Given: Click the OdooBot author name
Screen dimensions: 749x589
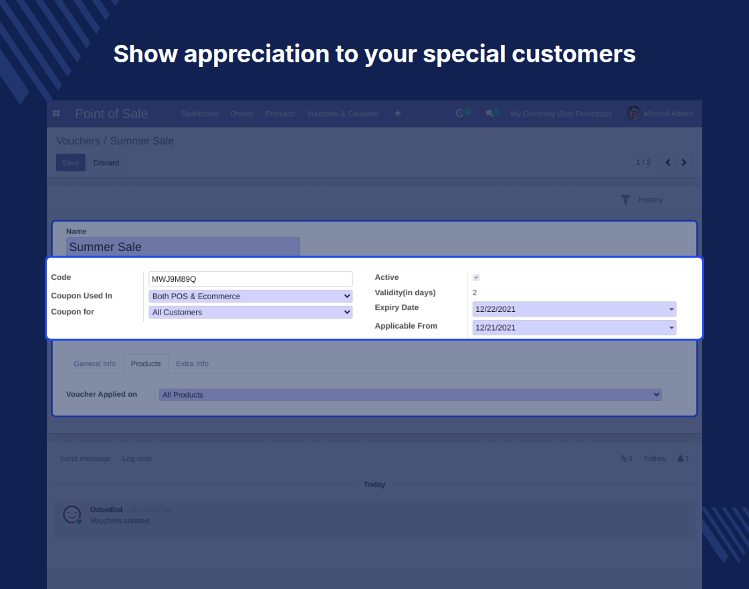Looking at the screenshot, I should [106, 509].
